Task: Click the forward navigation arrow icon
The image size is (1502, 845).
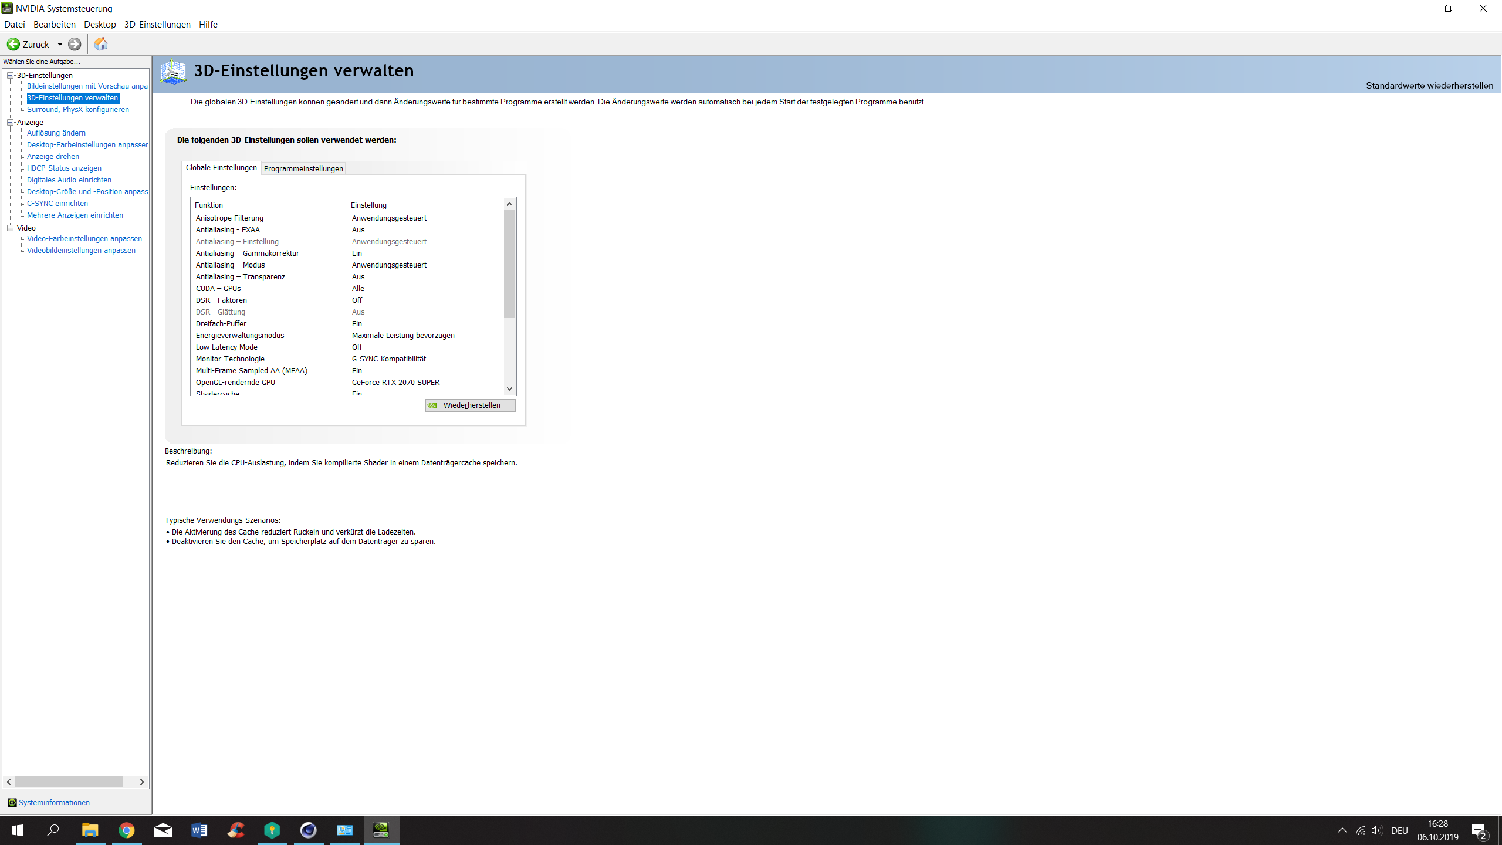Action: [75, 44]
